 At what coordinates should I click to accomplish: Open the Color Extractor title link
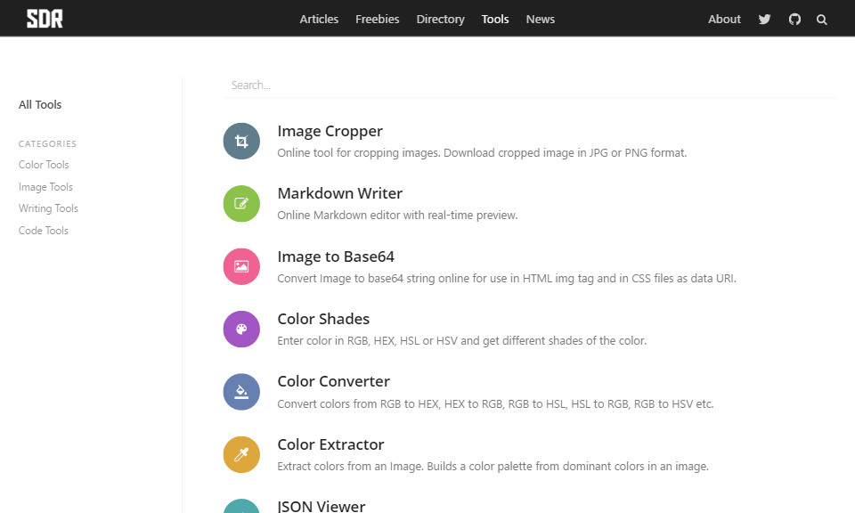pos(330,444)
